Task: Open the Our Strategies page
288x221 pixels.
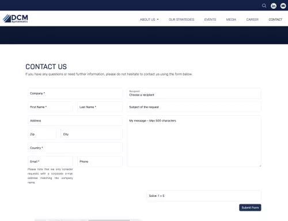Action: coord(181,20)
